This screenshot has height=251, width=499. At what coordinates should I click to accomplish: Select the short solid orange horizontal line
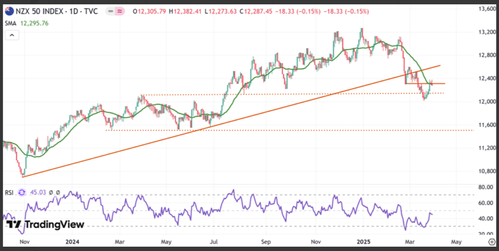pos(425,84)
